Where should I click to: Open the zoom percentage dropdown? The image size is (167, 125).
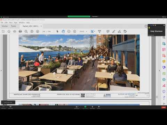pyautogui.click(x=87, y=32)
